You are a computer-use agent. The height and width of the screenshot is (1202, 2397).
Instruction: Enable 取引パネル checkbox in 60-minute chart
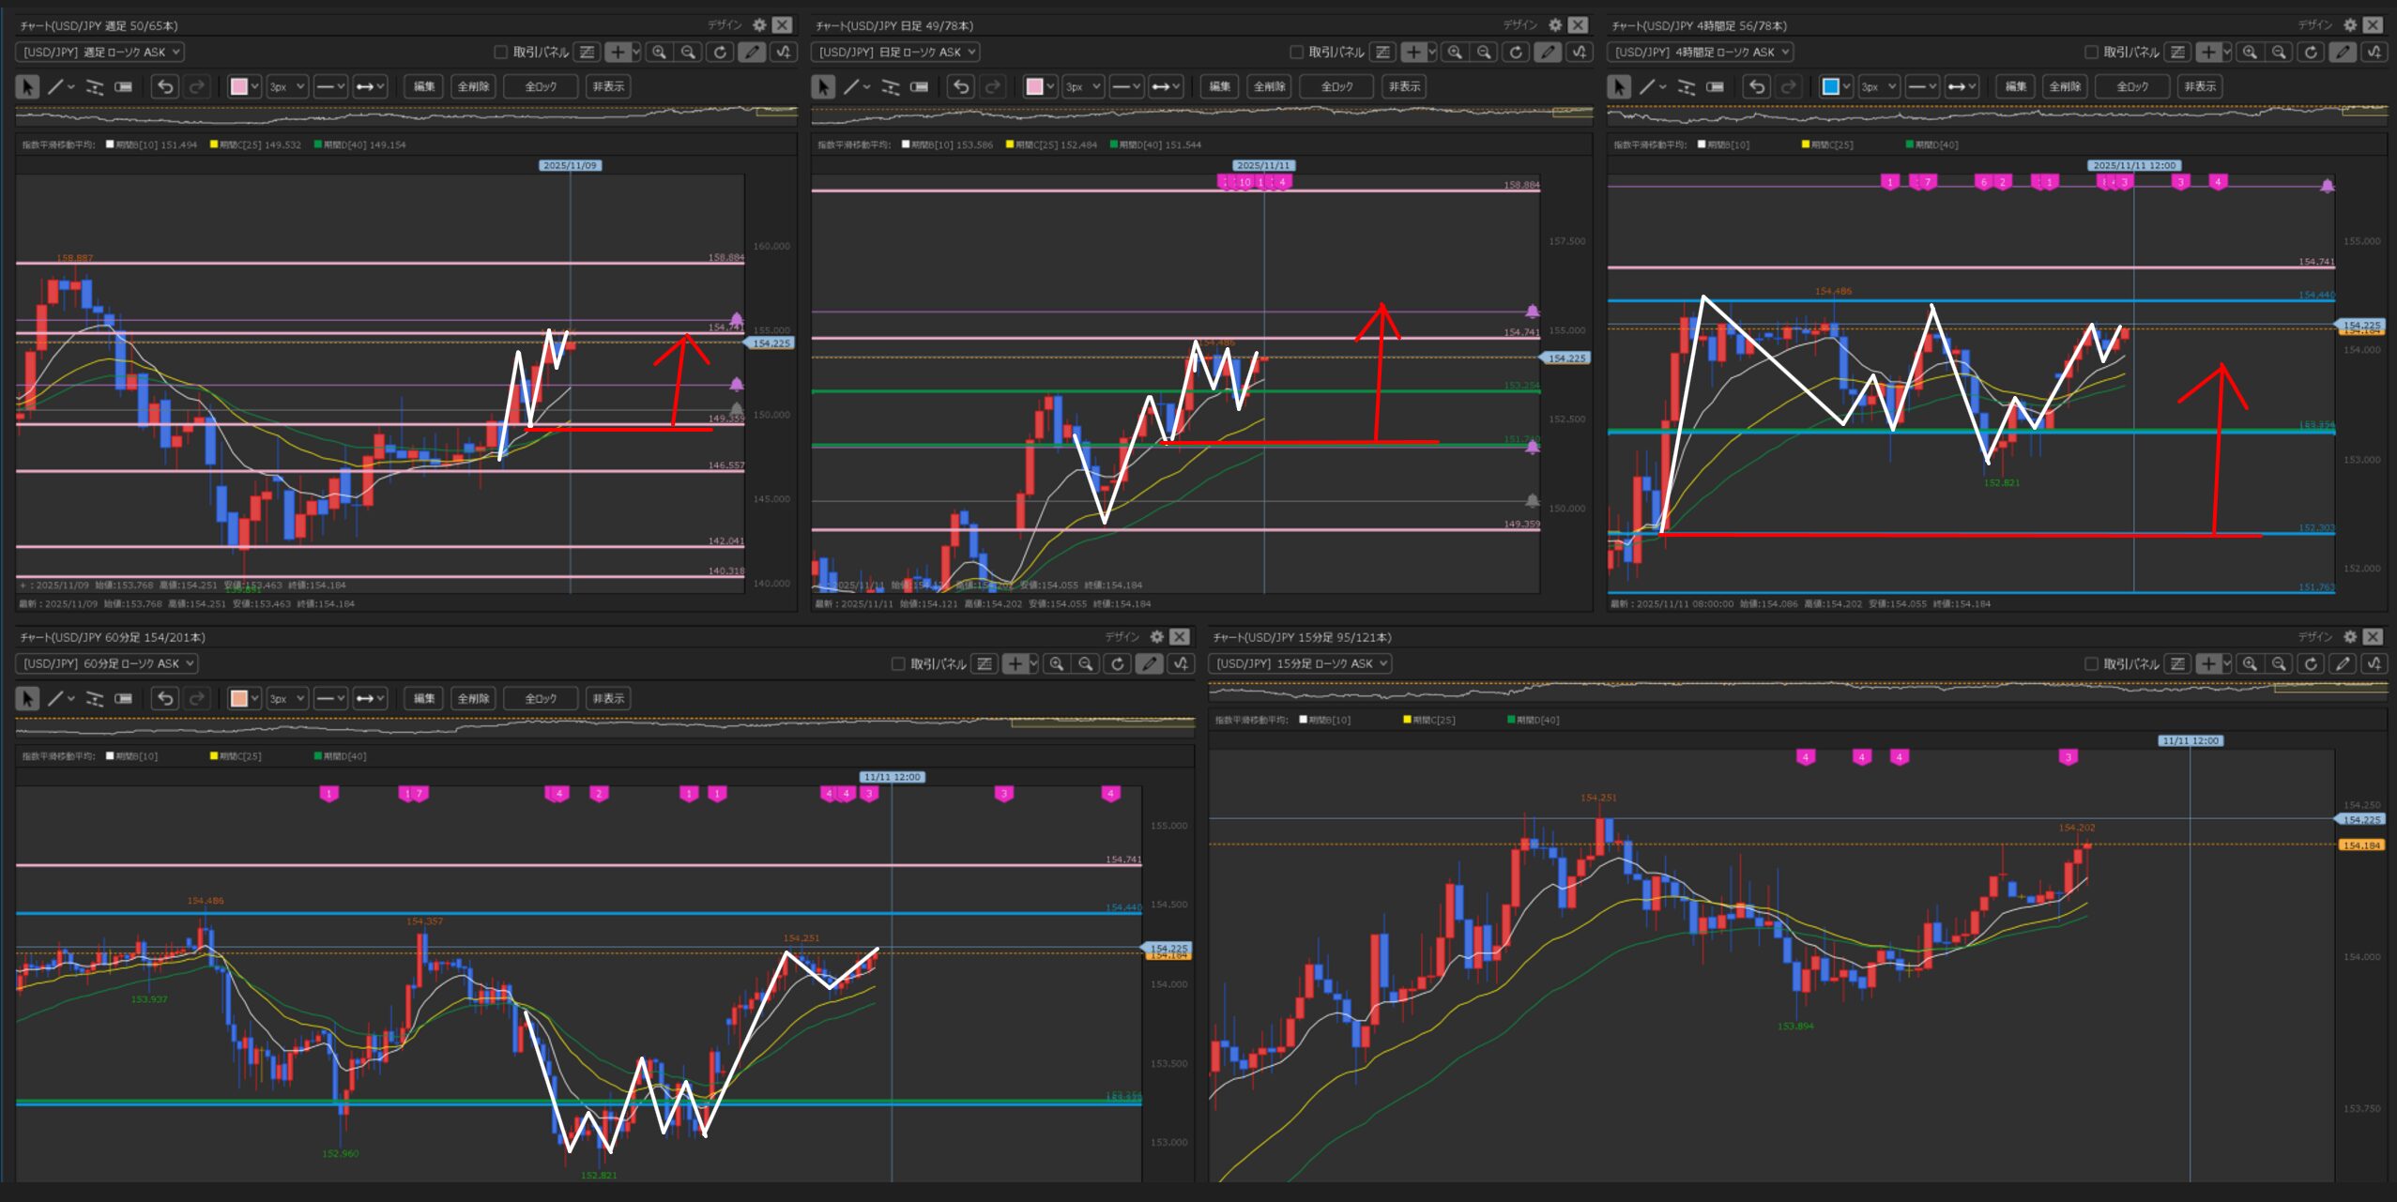click(898, 664)
